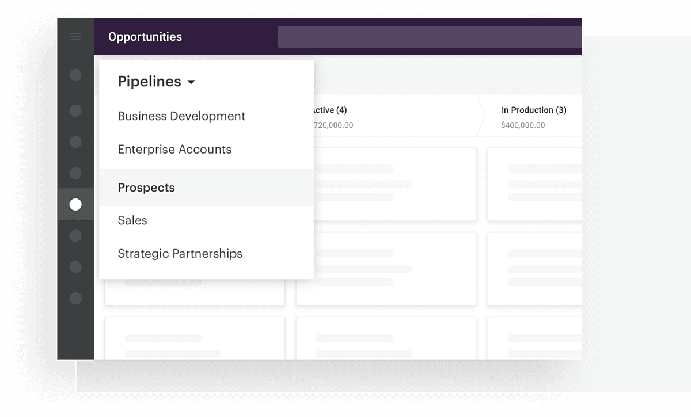Click the Opportunities header title

(x=145, y=37)
